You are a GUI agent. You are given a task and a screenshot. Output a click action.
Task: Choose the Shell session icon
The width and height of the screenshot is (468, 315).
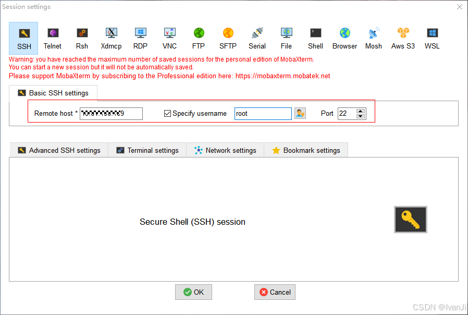(x=315, y=38)
